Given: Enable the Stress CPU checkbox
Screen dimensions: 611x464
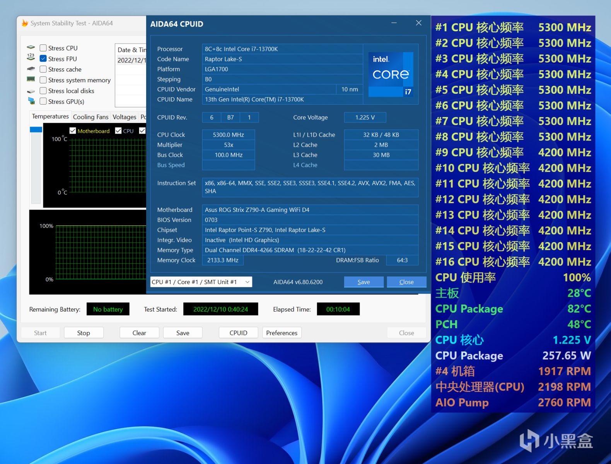Looking at the screenshot, I should pos(43,48).
